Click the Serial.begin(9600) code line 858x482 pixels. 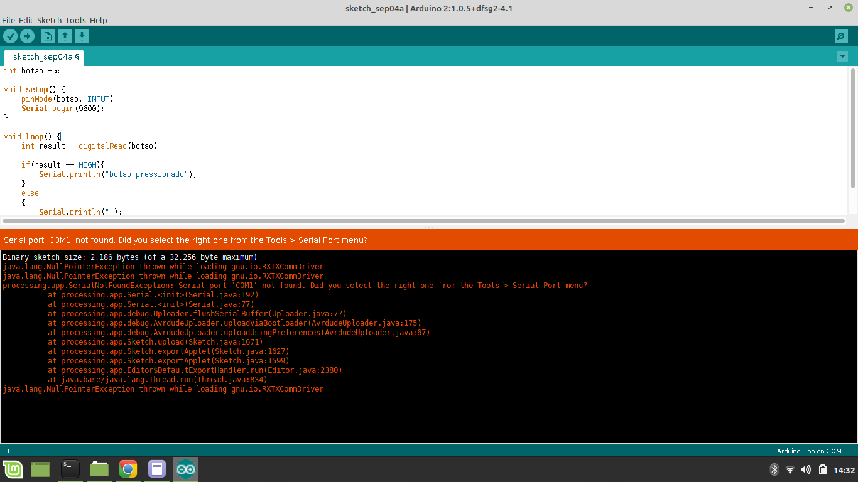click(x=63, y=109)
